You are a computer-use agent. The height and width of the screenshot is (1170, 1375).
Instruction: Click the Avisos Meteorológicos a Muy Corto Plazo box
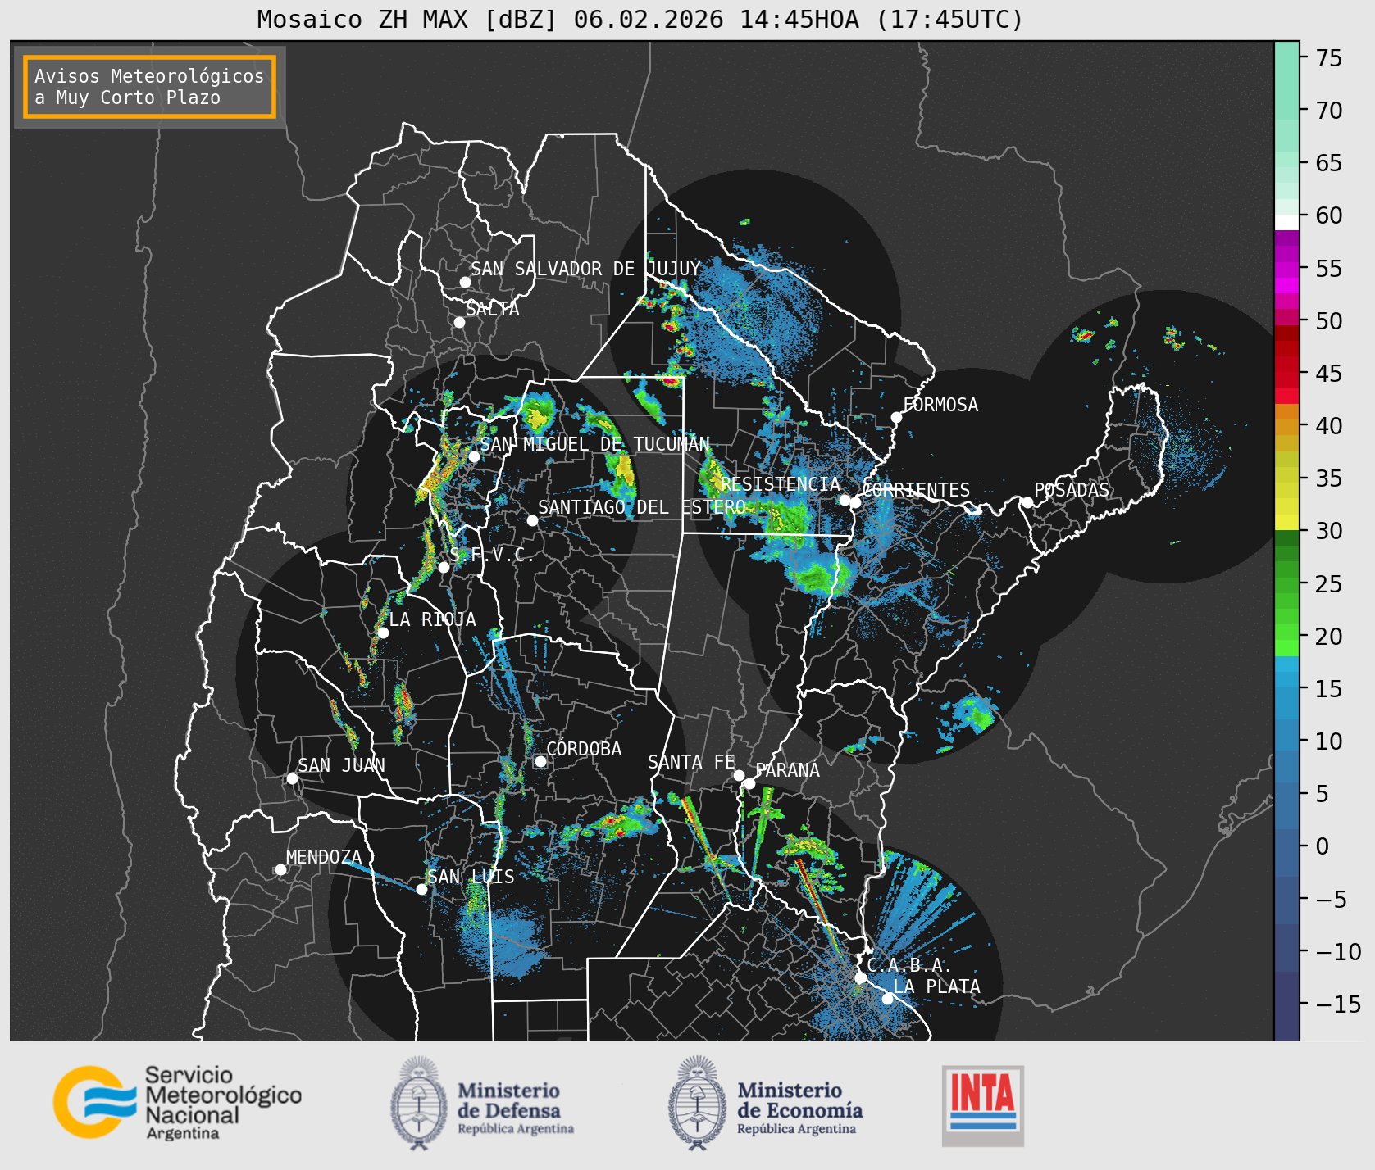pyautogui.click(x=149, y=88)
